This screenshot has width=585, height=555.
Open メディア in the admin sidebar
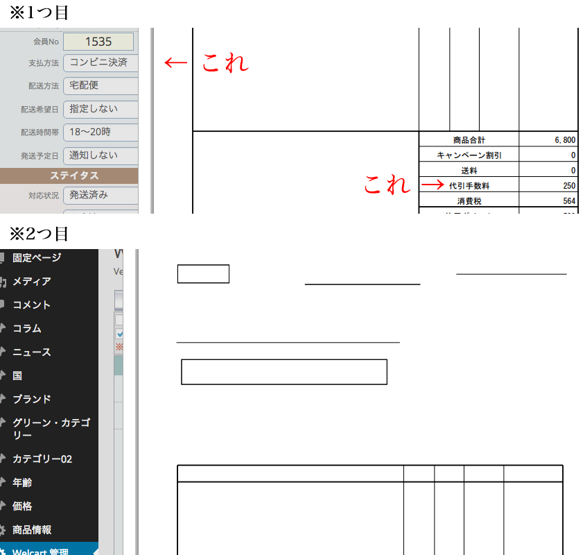[x=32, y=281]
